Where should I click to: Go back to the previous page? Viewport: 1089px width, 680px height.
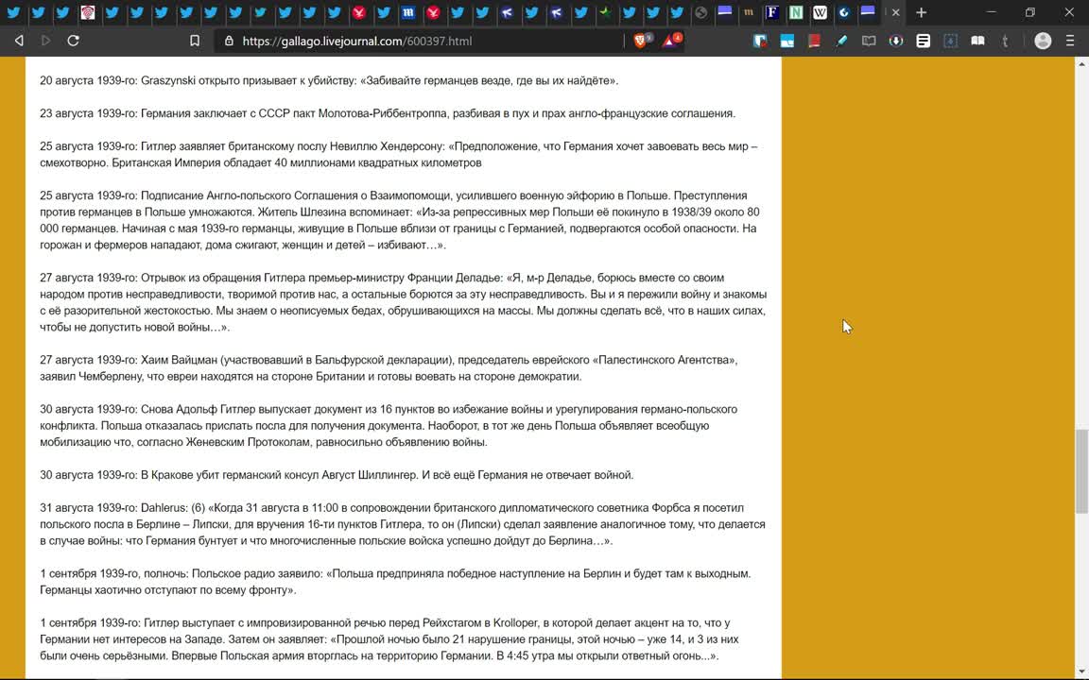[20, 41]
